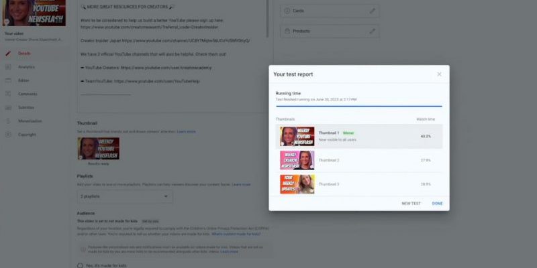Select the Comments menu label

(28, 94)
